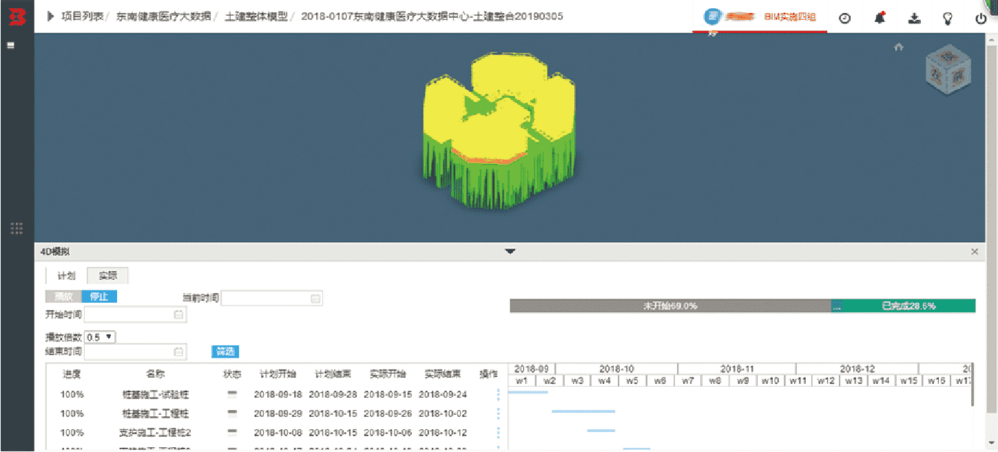The image size is (998, 452).
Task: Open operations menu for 桩基施工-试验桩 row
Action: coord(498,395)
